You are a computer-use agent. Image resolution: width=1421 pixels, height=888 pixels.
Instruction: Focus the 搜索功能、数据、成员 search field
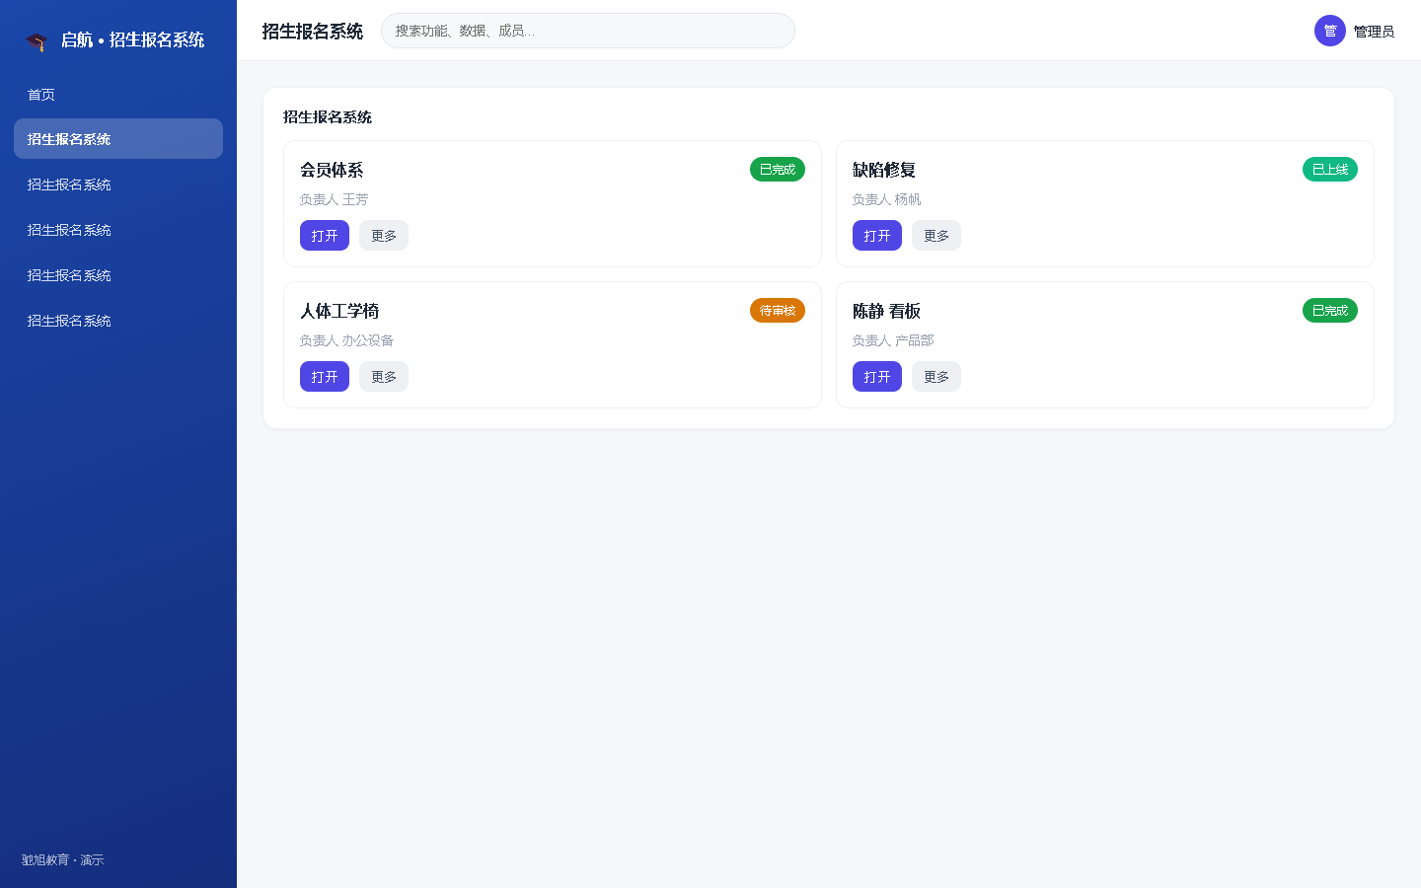588,31
